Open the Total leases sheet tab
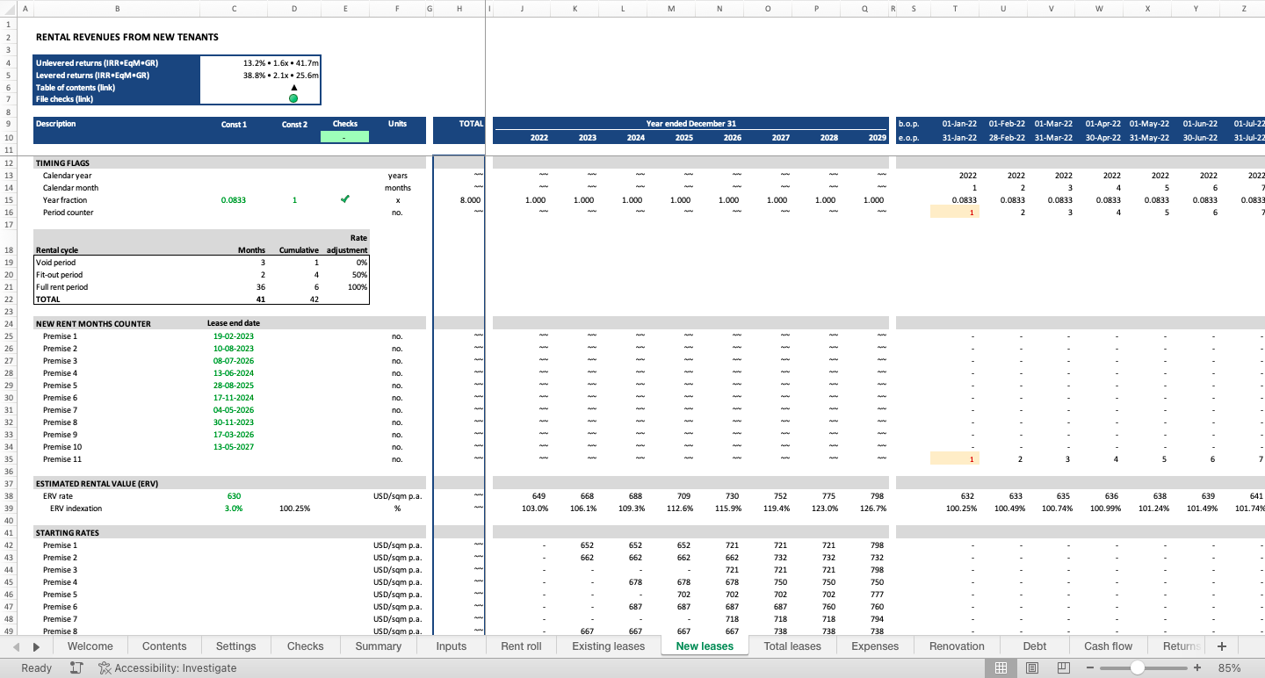The width and height of the screenshot is (1265, 678). pos(792,646)
